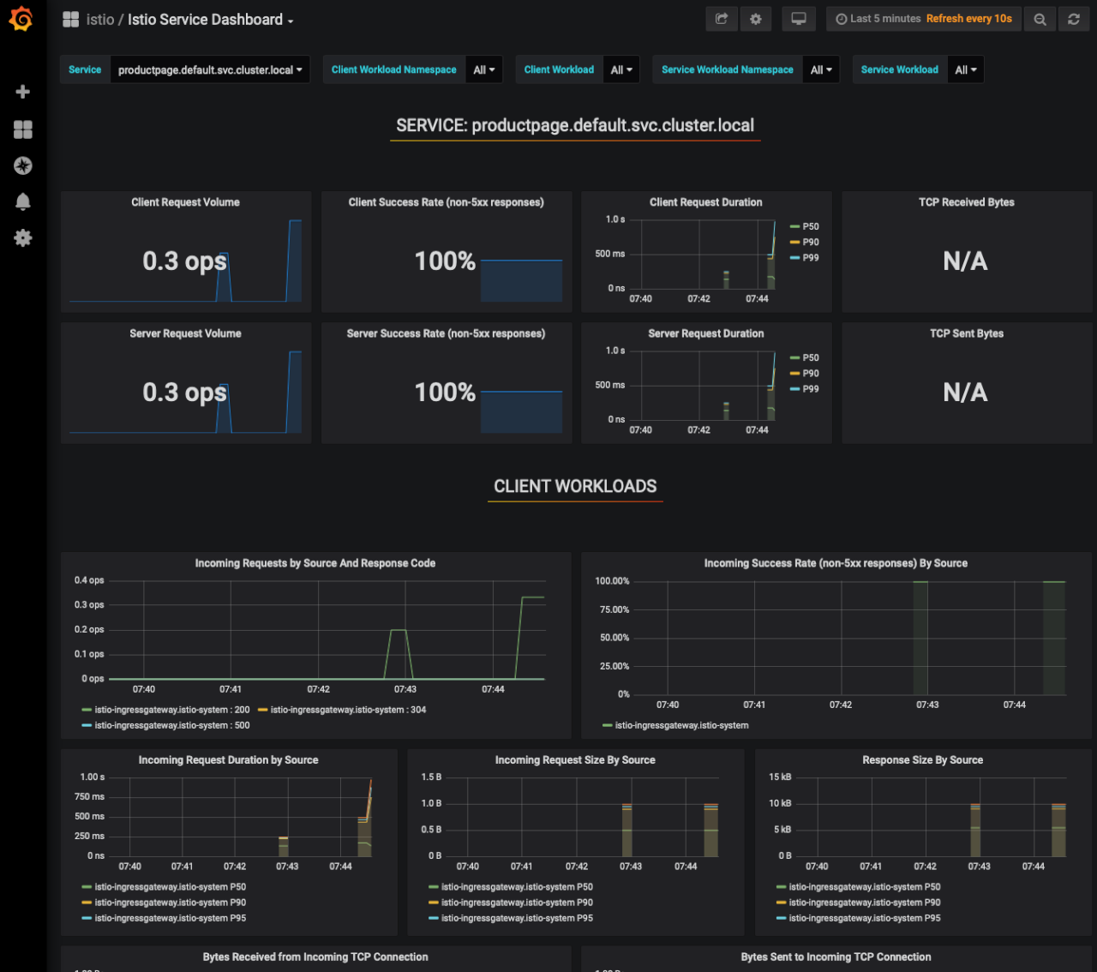Click the manual refresh icon
The image size is (1097, 972).
(1073, 18)
